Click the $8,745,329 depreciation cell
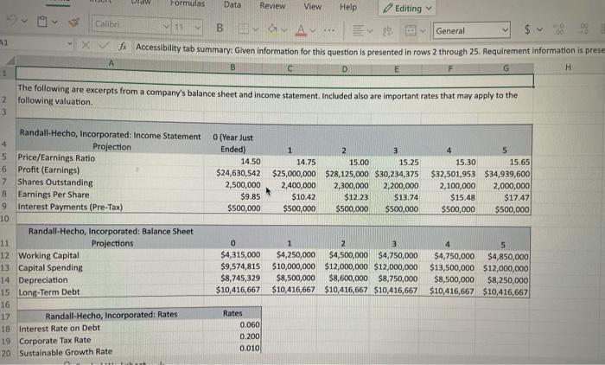 point(232,278)
